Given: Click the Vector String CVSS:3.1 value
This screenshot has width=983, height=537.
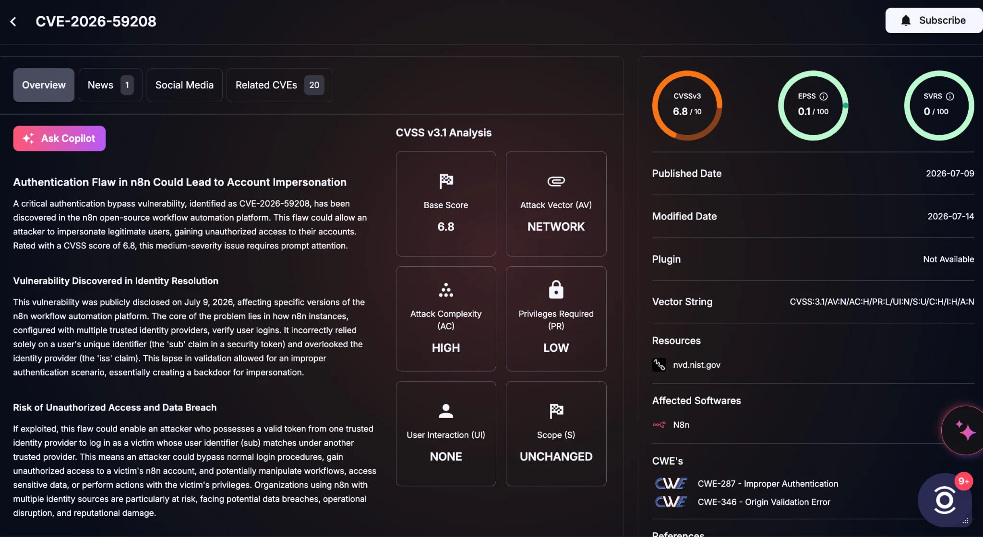Looking at the screenshot, I should 882,302.
